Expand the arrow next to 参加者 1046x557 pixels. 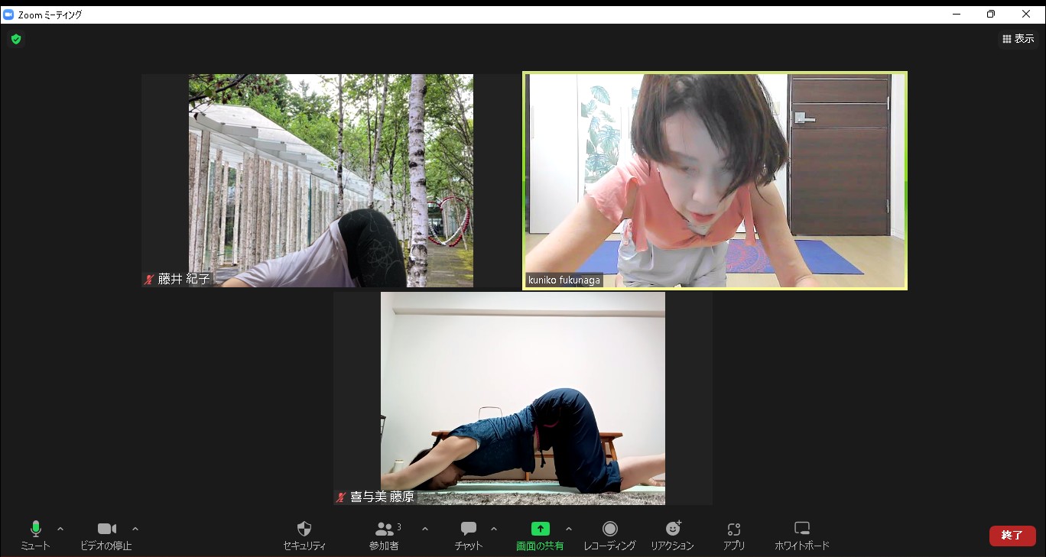tap(425, 529)
